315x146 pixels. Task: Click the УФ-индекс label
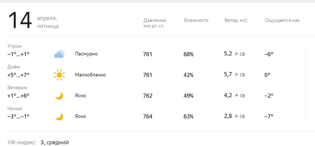pyautogui.click(x=22, y=142)
